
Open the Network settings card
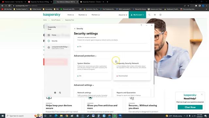(93, 93)
